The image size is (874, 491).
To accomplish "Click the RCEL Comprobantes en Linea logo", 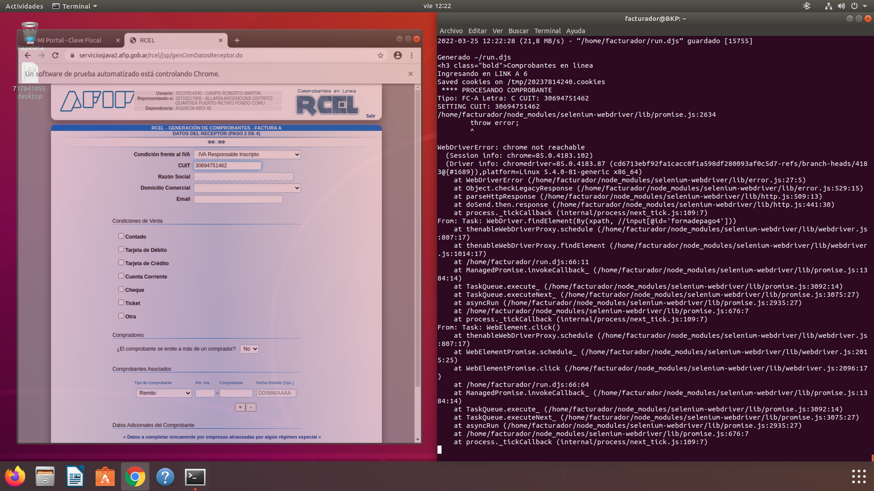I will click(x=327, y=102).
